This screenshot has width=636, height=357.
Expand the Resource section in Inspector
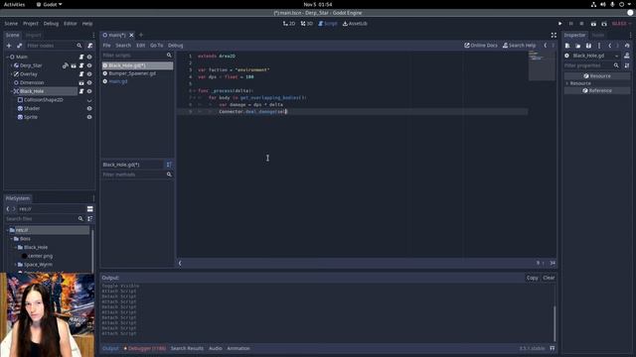[x=567, y=83]
